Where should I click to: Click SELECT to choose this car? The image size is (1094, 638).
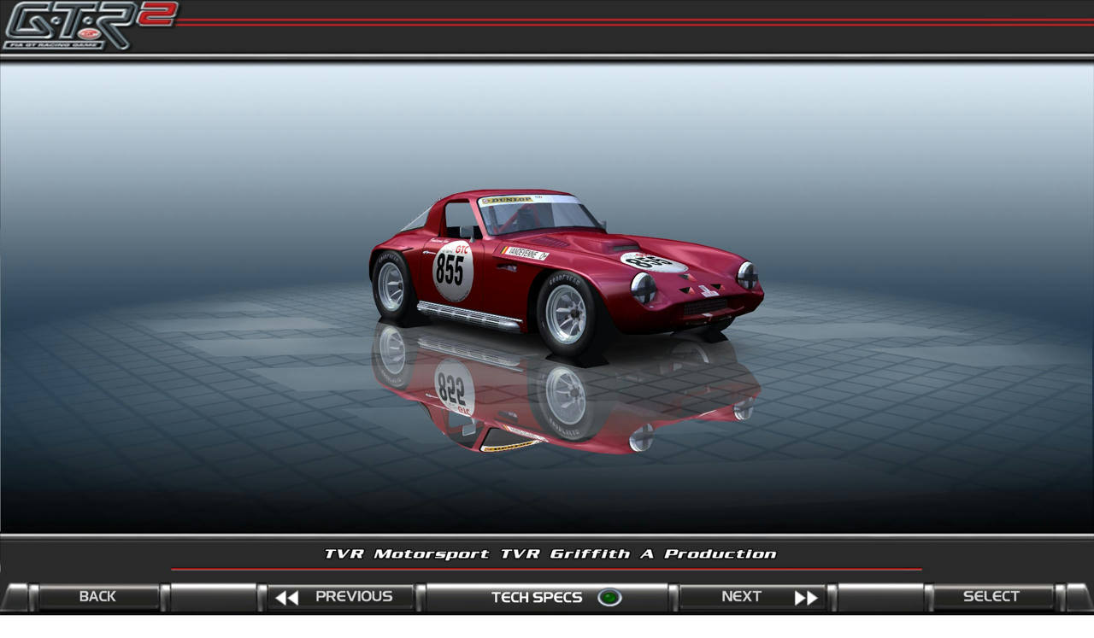(x=991, y=597)
